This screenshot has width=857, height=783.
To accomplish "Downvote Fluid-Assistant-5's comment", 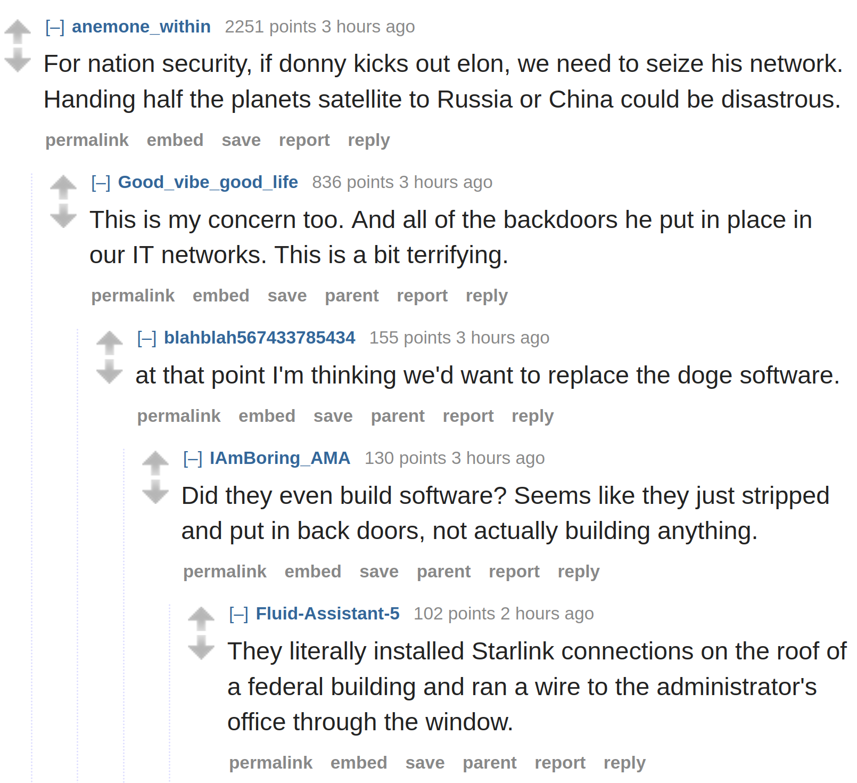I will pos(201,647).
